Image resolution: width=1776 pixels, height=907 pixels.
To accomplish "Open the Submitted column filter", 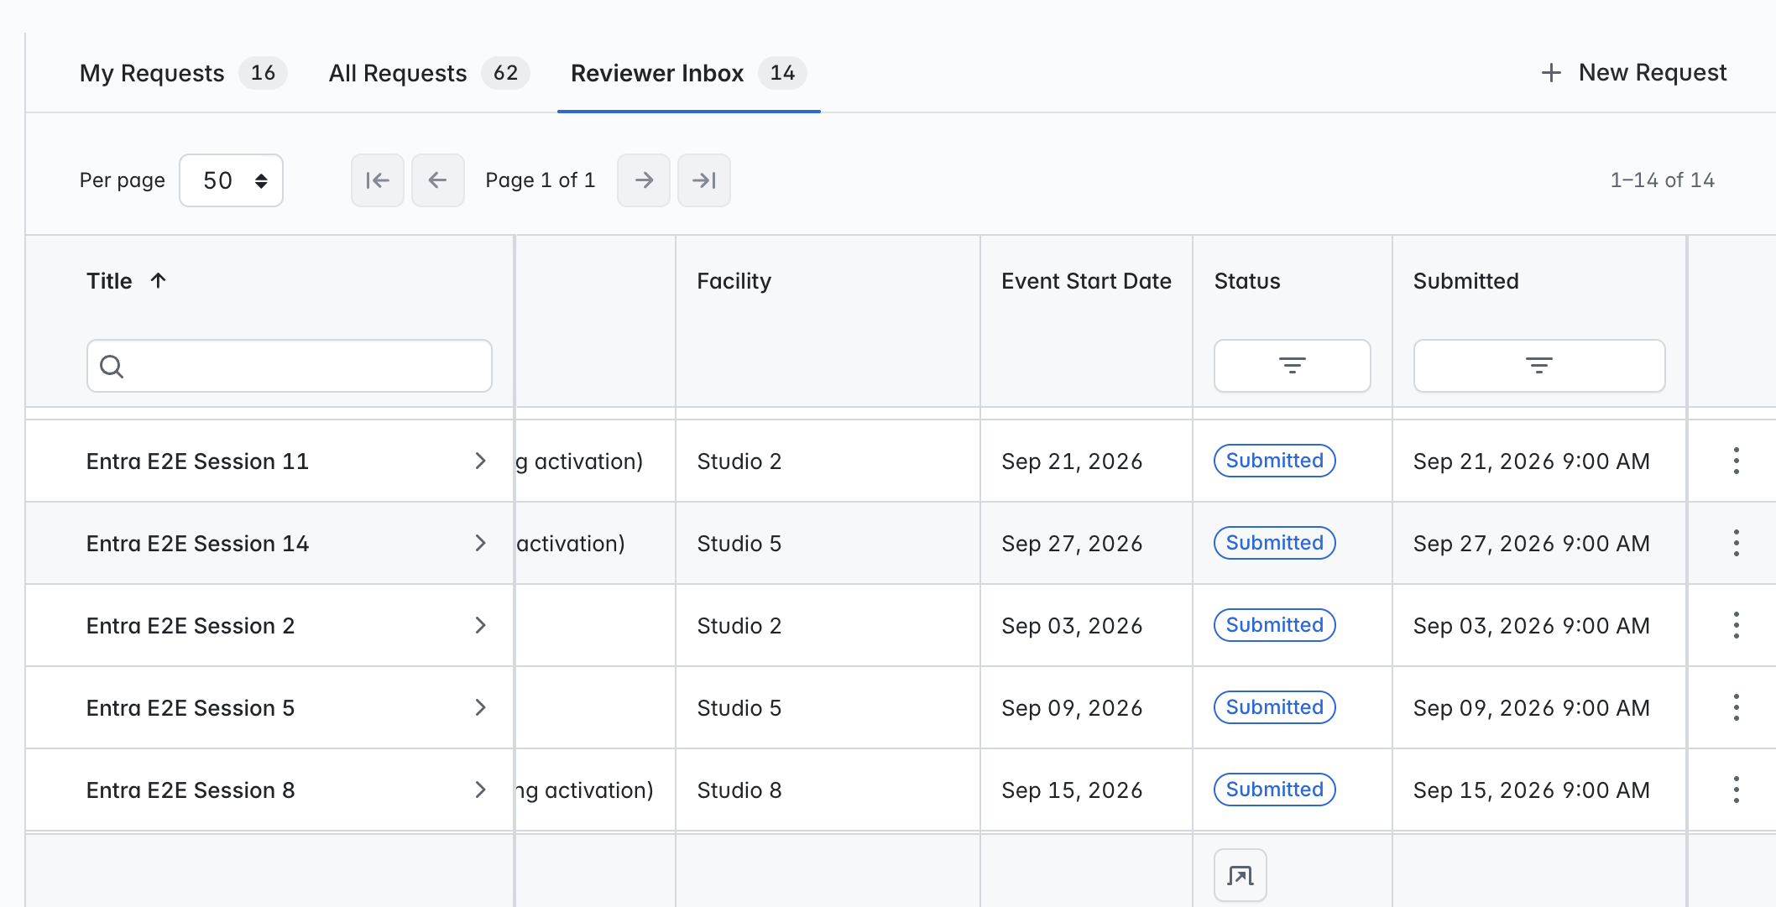I will pos(1539,366).
